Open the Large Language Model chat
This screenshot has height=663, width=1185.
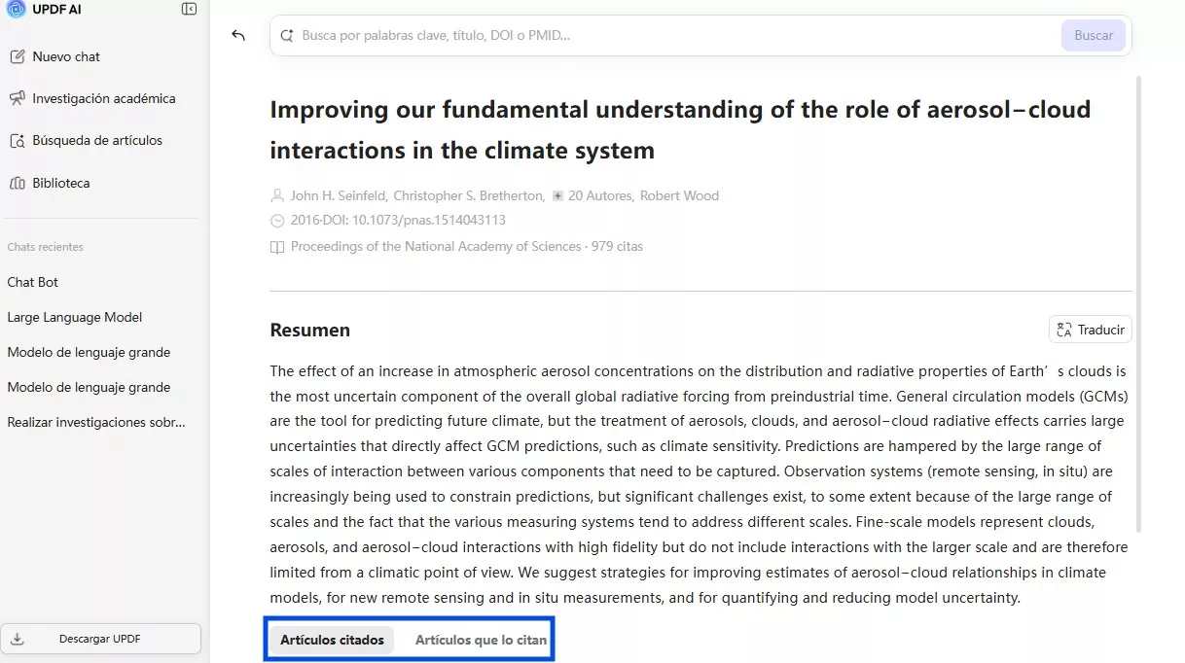[x=75, y=317]
